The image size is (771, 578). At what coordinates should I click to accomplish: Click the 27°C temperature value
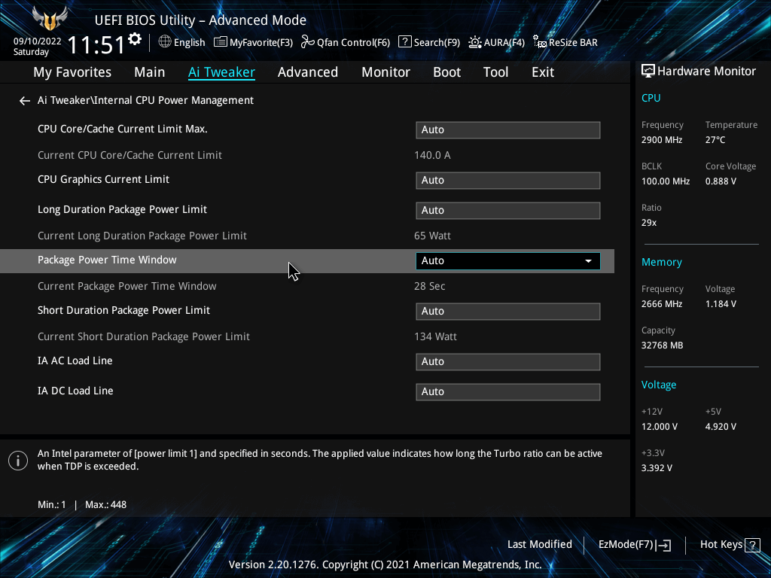point(715,140)
